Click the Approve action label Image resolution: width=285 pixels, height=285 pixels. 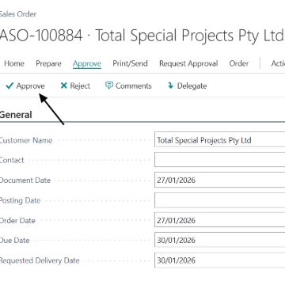coord(31,86)
